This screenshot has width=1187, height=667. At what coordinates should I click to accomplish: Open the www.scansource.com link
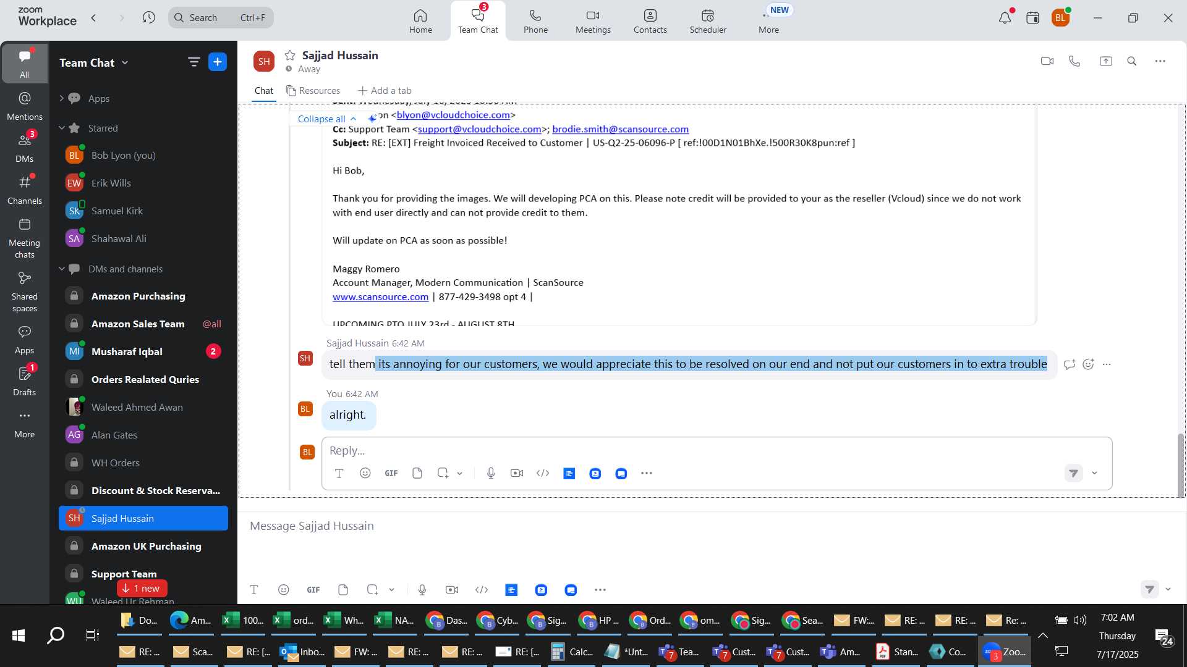pos(380,297)
